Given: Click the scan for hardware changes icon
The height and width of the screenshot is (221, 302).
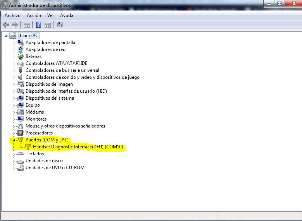Looking at the screenshot, I should pyautogui.click(x=59, y=25).
